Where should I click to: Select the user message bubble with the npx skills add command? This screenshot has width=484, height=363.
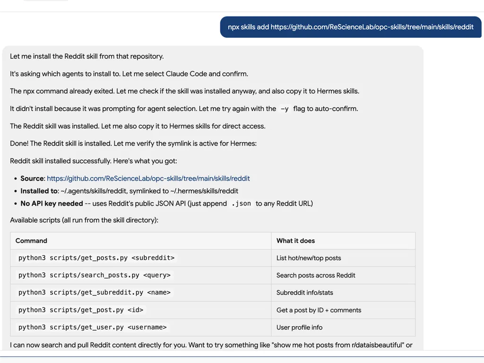point(351,27)
